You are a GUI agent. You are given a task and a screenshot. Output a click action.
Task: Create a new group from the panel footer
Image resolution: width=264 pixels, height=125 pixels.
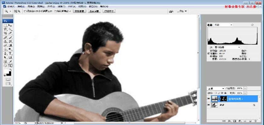[245, 121]
